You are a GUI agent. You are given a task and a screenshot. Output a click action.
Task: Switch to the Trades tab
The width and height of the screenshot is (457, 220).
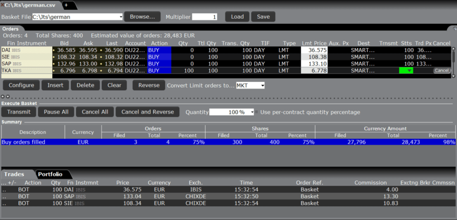point(14,174)
